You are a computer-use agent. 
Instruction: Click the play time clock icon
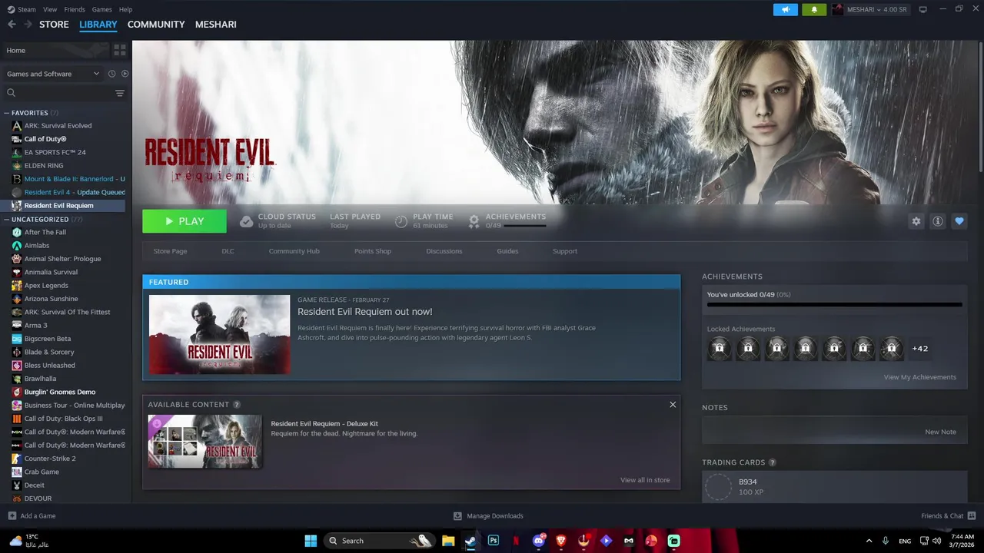pos(401,221)
